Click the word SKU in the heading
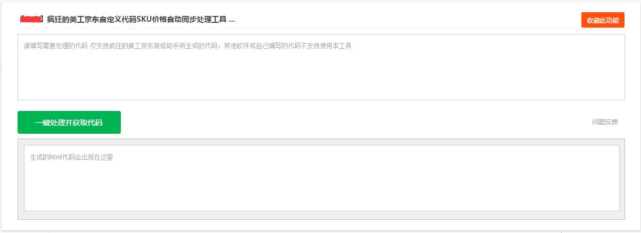The image size is (641, 233). tap(144, 20)
